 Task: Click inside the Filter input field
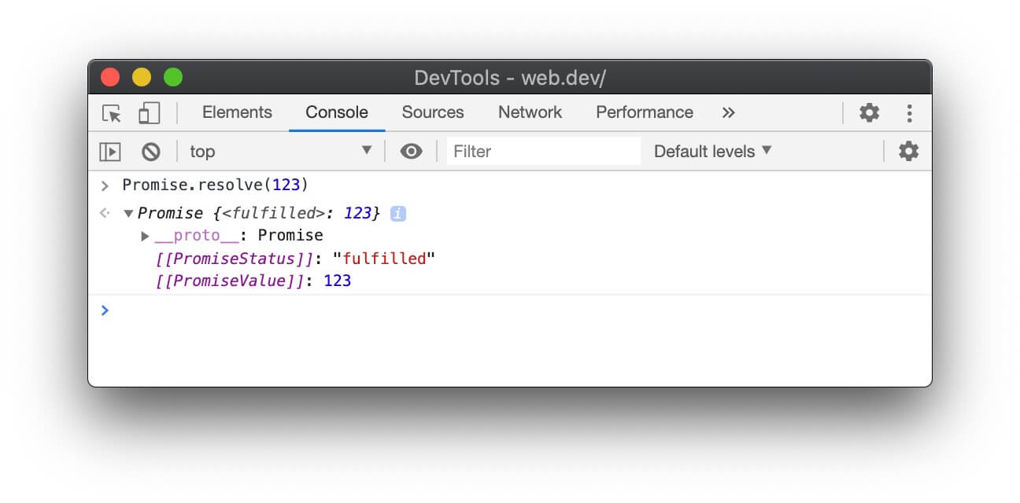click(x=543, y=151)
